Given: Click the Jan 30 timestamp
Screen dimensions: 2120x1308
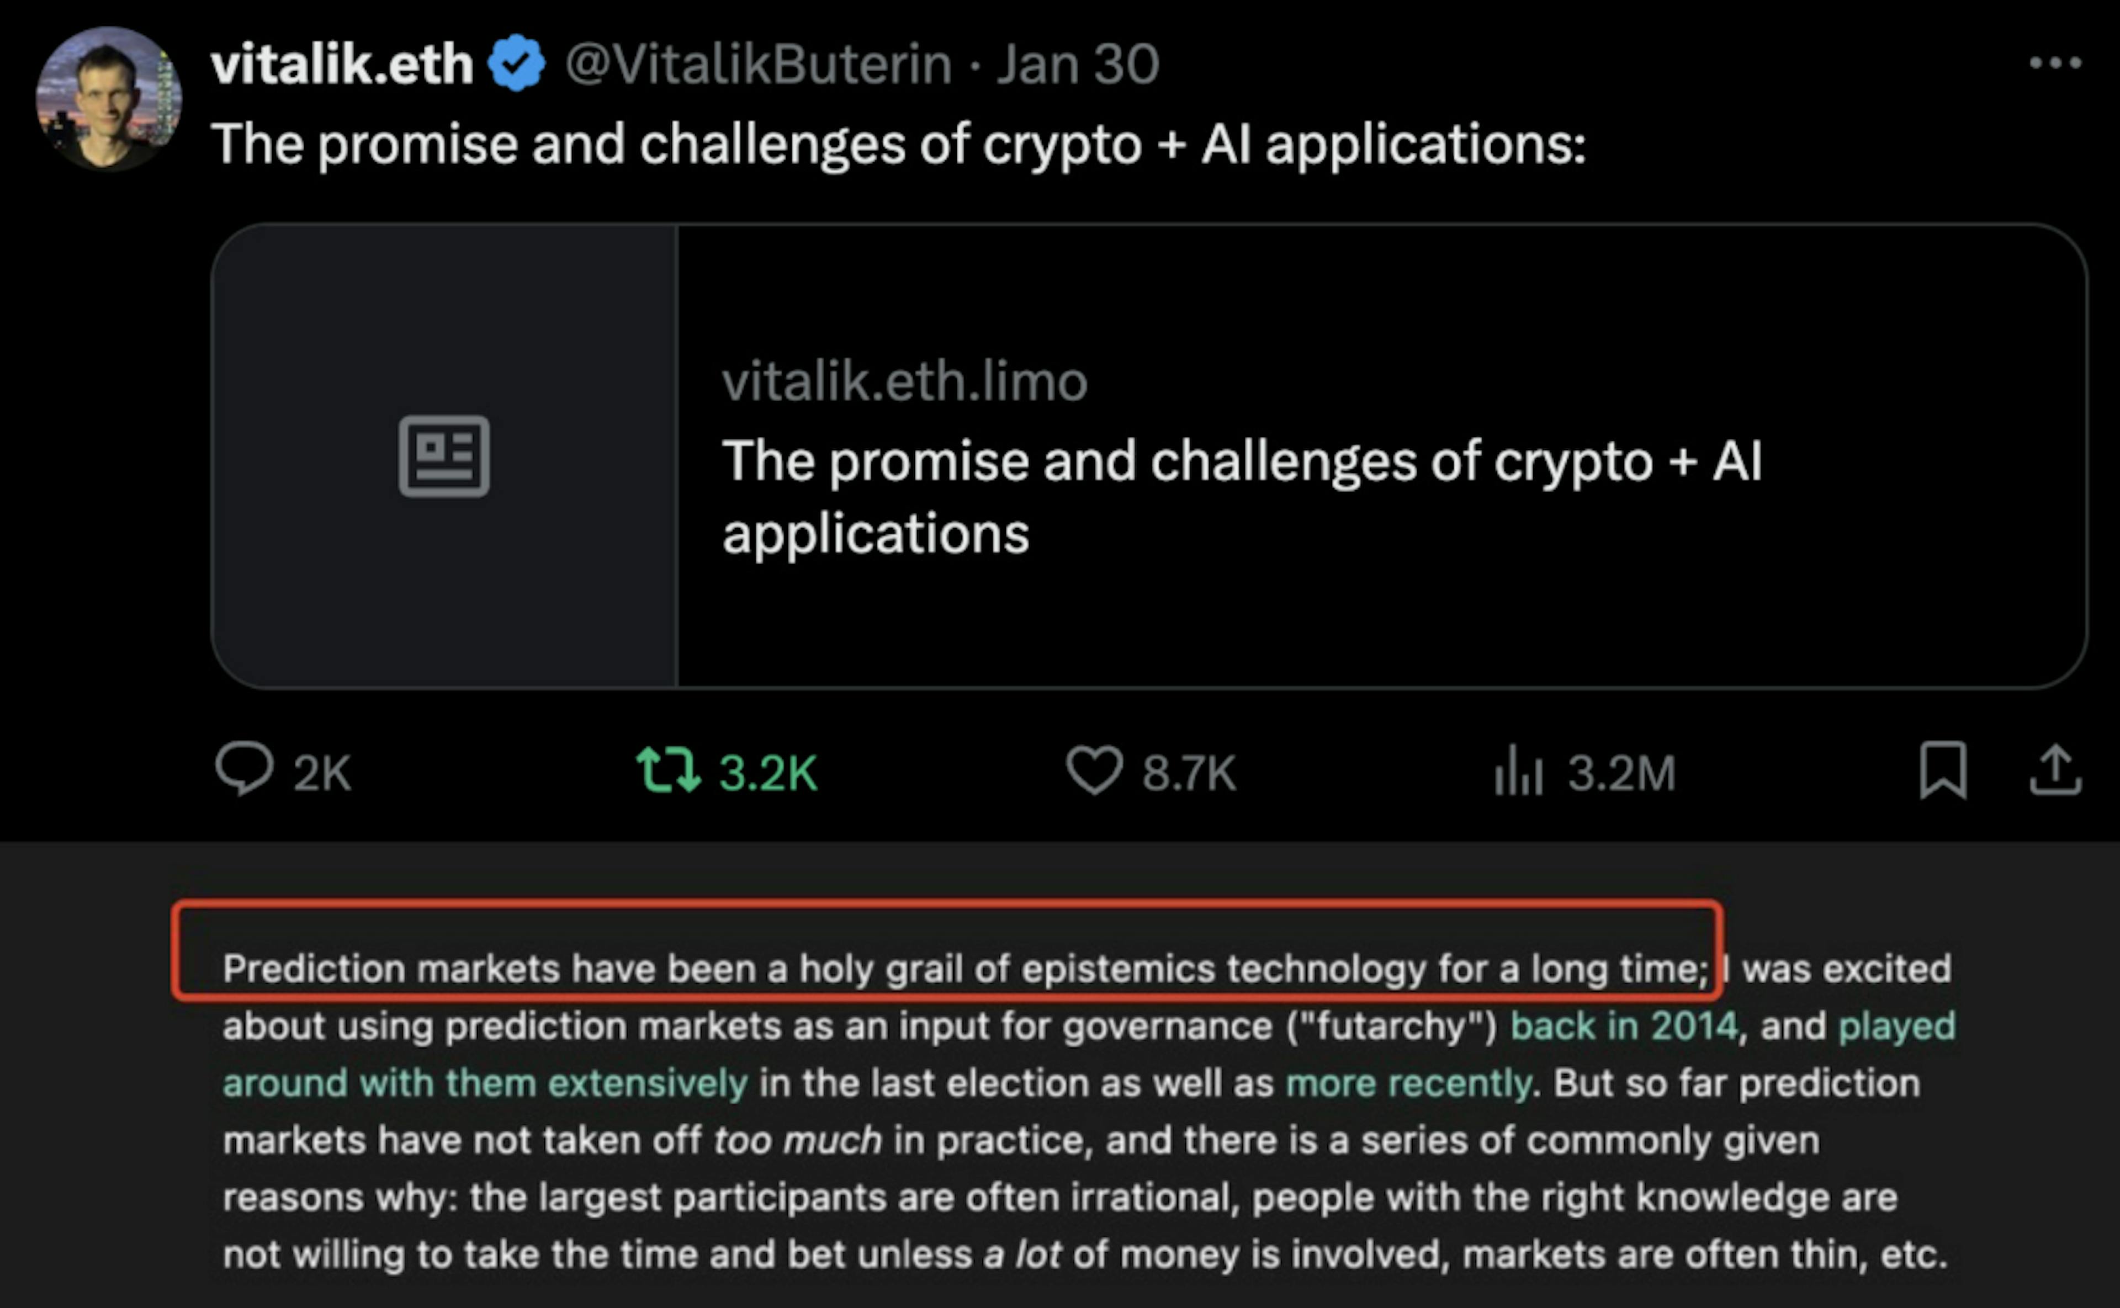Looking at the screenshot, I should 1077,64.
